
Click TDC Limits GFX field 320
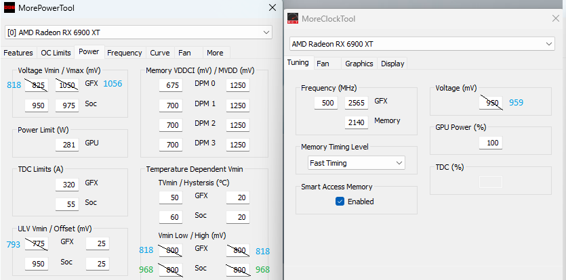click(67, 185)
